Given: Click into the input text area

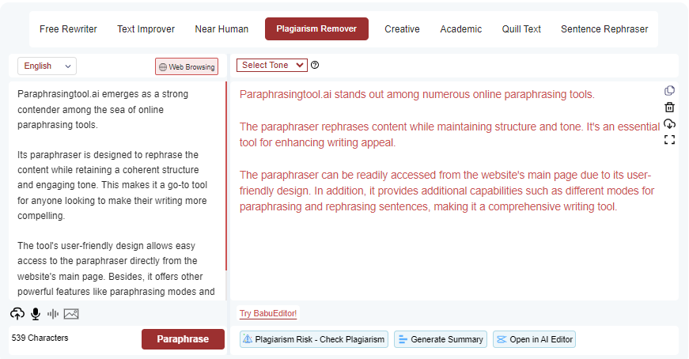Looking at the screenshot, I should (x=116, y=191).
